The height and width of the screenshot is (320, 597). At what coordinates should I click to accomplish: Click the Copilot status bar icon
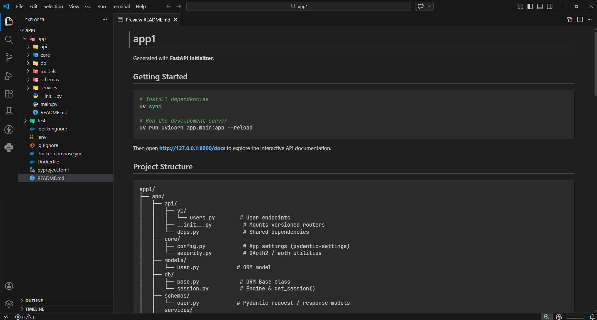pos(559,317)
